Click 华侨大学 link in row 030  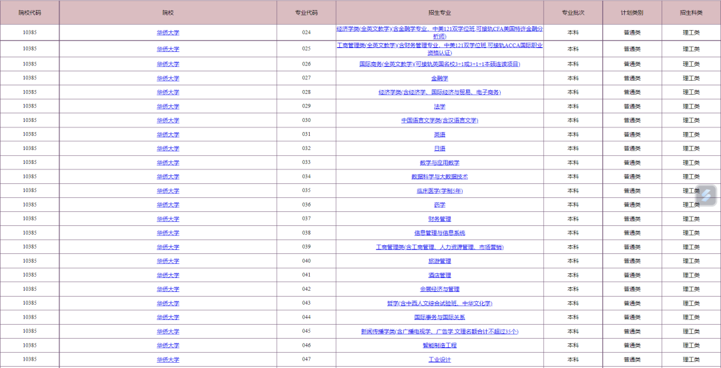(x=168, y=121)
